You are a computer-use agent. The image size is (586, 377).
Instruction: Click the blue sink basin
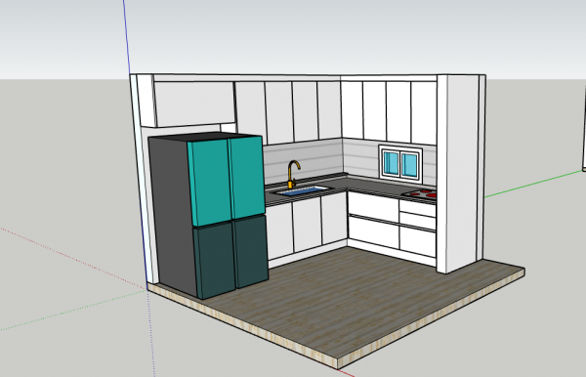click(x=302, y=191)
